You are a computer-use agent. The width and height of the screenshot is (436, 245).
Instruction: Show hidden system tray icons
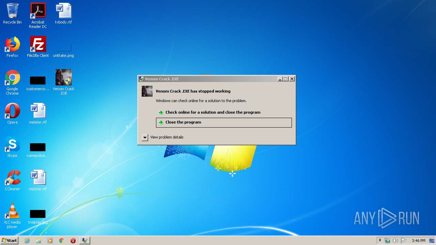pyautogui.click(x=380, y=241)
